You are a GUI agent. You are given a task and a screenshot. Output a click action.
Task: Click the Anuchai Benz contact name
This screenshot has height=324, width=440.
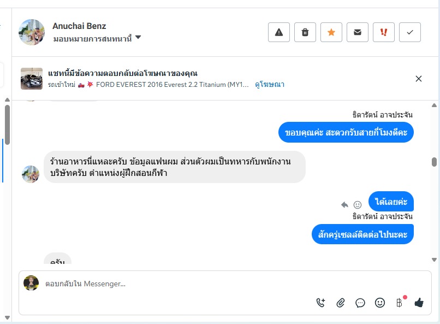pos(79,26)
